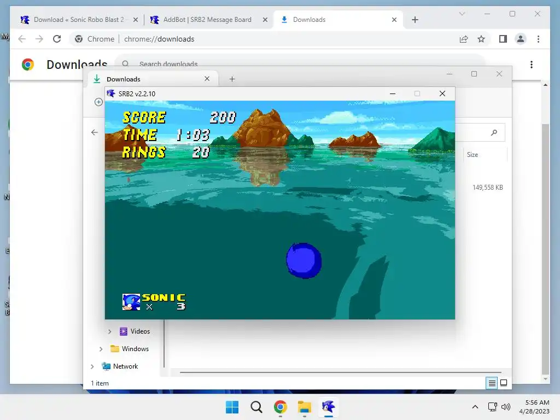Click File Explorer icon on taskbar
This screenshot has height=420, width=560.
pos(304,407)
